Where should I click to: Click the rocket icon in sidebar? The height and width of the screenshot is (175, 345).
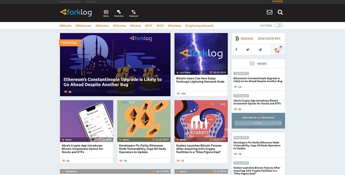click(277, 49)
